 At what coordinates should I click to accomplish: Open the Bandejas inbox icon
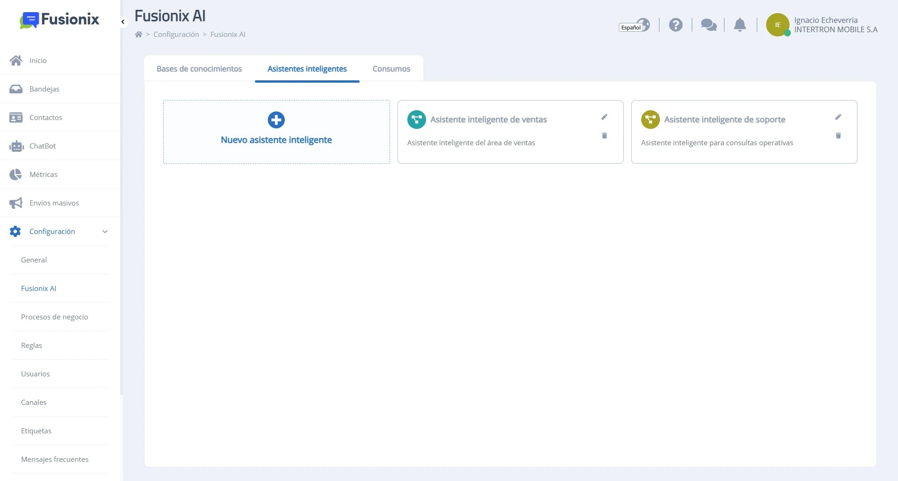tap(16, 89)
